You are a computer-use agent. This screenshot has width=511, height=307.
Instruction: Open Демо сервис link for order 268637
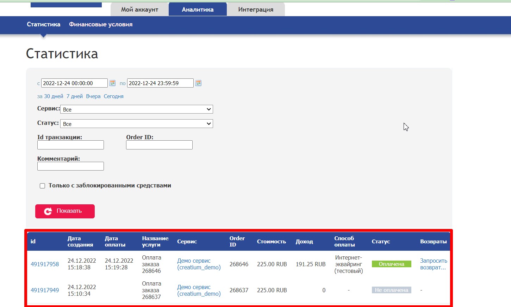pos(199,290)
